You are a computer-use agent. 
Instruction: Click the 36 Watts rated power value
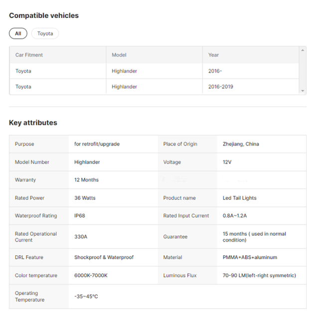tap(85, 198)
